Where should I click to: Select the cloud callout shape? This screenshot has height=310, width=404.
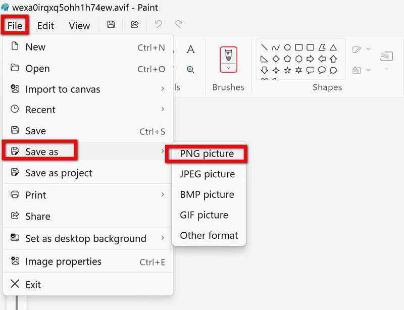(x=333, y=70)
